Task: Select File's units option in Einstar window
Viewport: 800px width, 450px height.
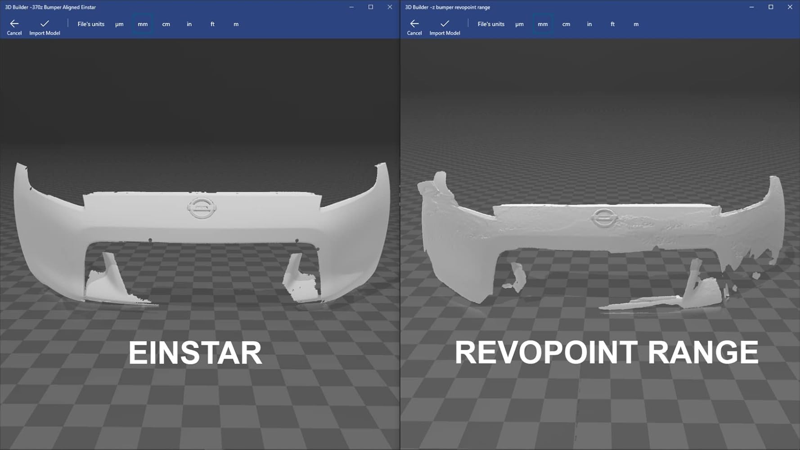Action: [x=91, y=24]
